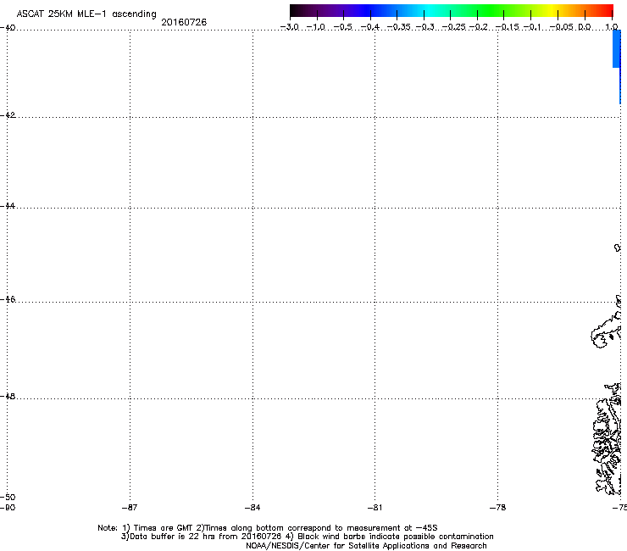Click latitude label -48

(8, 397)
